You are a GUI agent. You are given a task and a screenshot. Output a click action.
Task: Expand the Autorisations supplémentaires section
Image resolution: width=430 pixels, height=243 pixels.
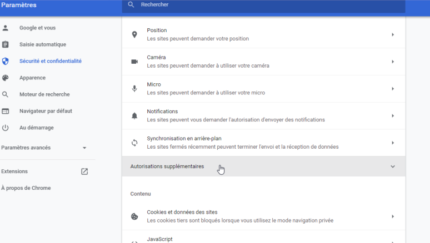click(393, 166)
